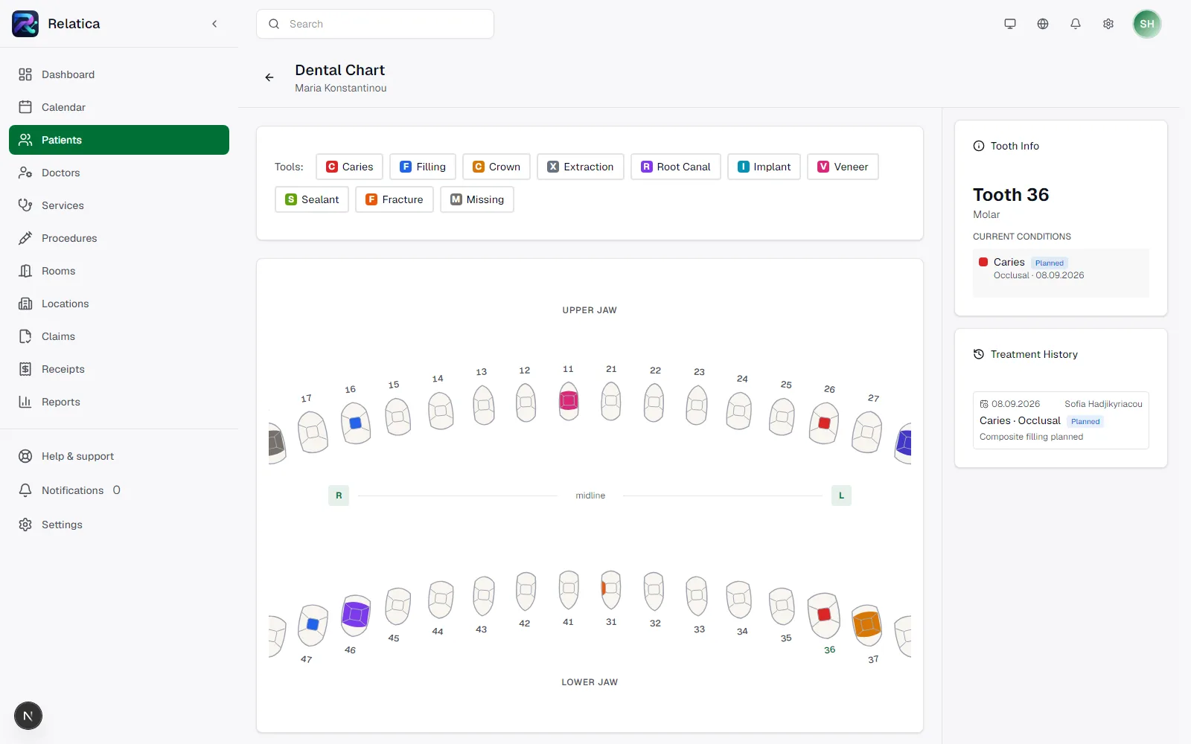Click the round N badge at bottom left
Image resolution: width=1191 pixels, height=744 pixels.
pos(28,716)
